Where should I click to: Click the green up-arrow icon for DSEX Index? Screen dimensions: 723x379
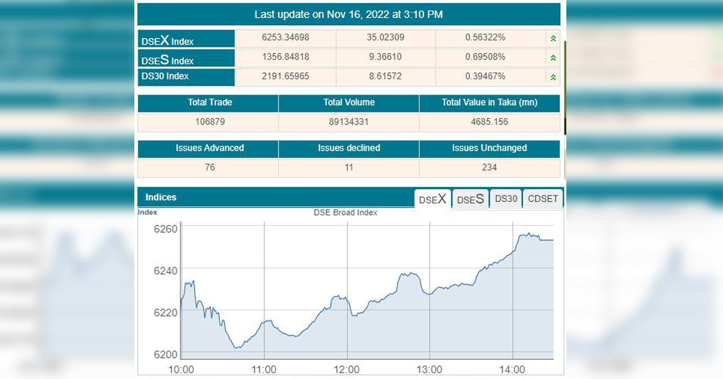553,38
